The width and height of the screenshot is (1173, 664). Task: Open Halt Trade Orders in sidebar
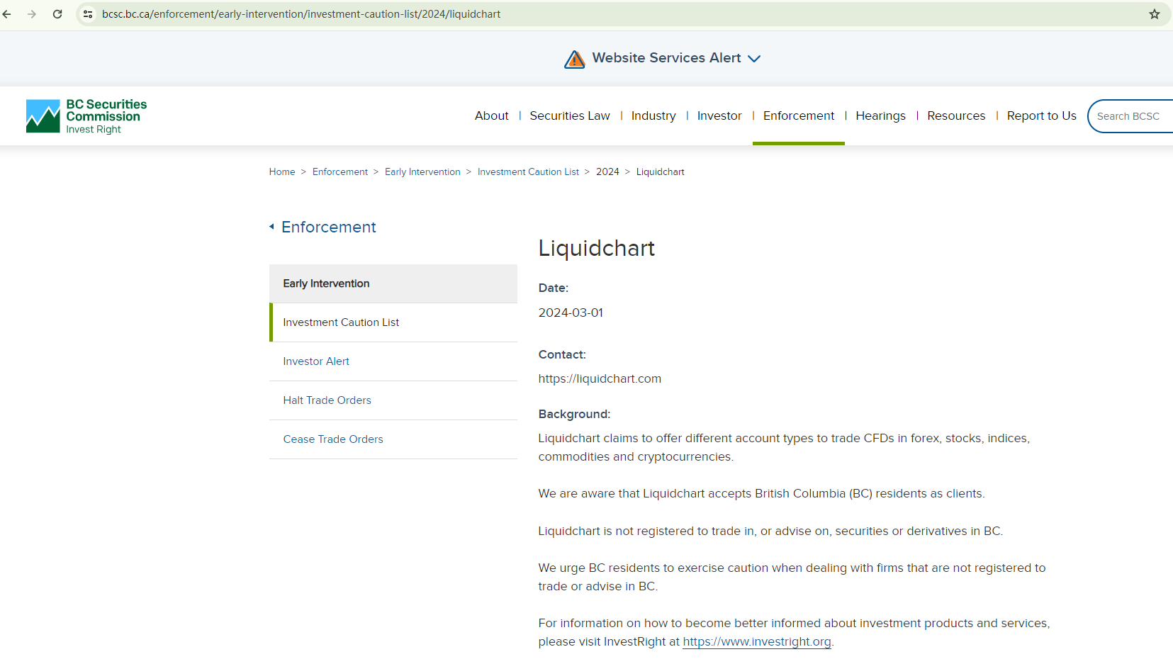pos(393,400)
